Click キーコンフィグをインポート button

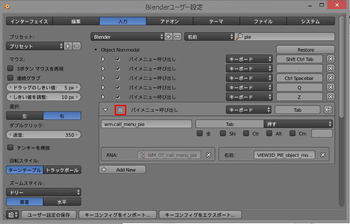point(118,215)
